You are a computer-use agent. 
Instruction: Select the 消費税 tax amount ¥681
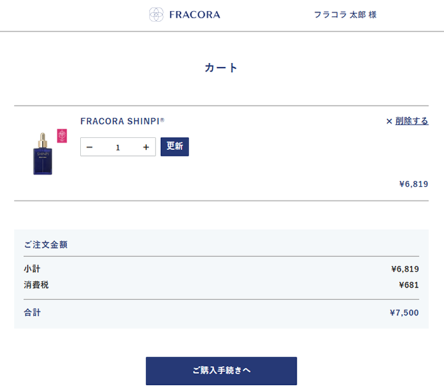pos(408,285)
